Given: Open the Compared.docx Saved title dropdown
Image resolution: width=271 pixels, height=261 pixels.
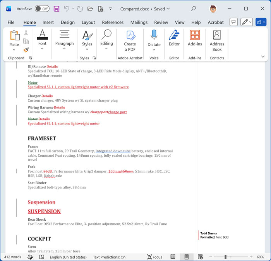Looking at the screenshot, I should 145,9.
